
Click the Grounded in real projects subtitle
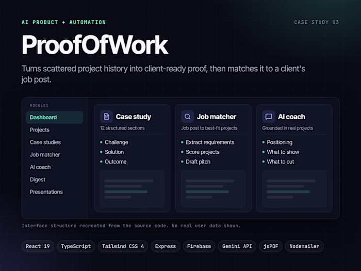[288, 128]
